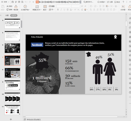Image resolution: width=131 pixels, height=121 pixels.
Task: Click the paste clipboard icon
Action: (x=3, y=7)
